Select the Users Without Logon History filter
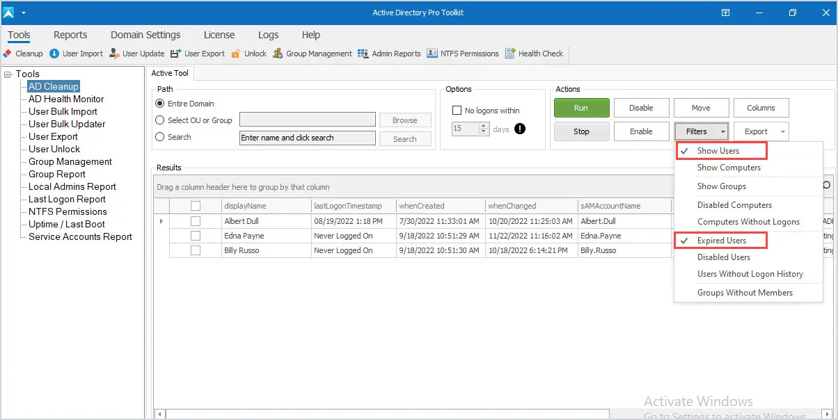 tap(748, 274)
